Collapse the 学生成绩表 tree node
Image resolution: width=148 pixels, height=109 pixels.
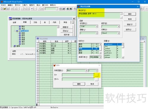15,31
